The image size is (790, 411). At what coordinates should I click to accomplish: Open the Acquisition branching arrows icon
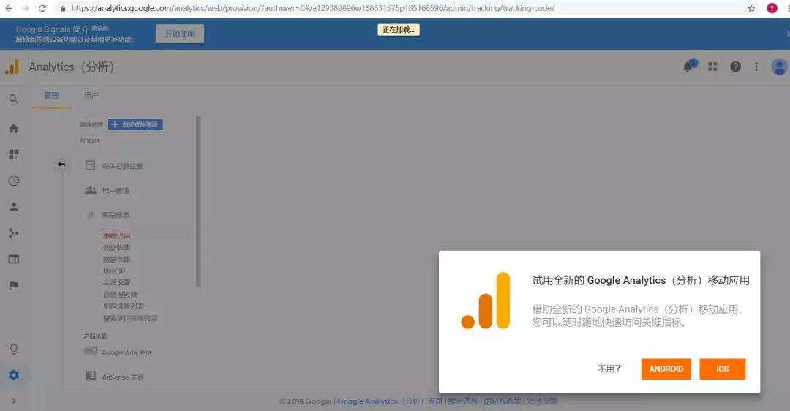tap(14, 233)
